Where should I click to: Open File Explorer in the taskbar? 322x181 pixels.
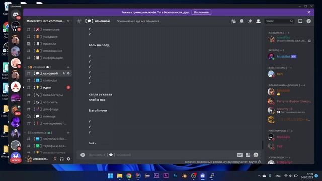click(120, 176)
